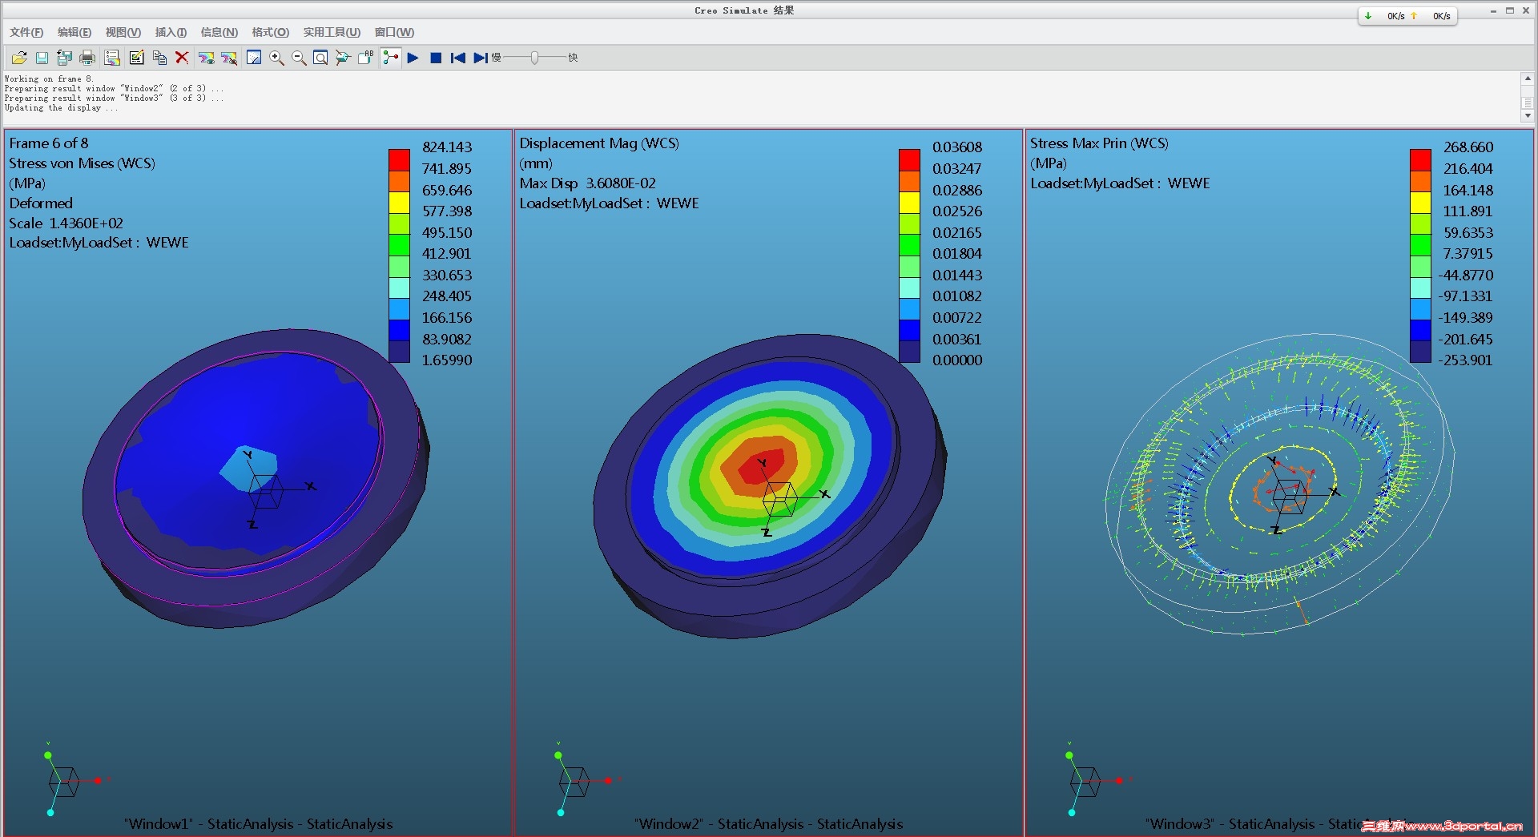1538x837 pixels.
Task: Step to the next animation frame
Action: 480,58
